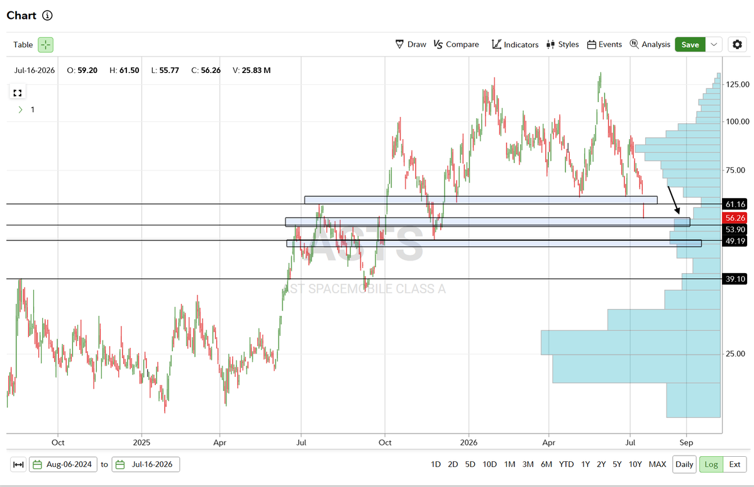Screen dimensions: 754x487
Task: Click the start date calendar icon
Action: (x=37, y=464)
